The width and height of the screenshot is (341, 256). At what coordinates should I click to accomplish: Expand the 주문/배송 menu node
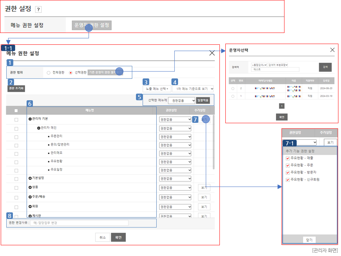coord(30,196)
